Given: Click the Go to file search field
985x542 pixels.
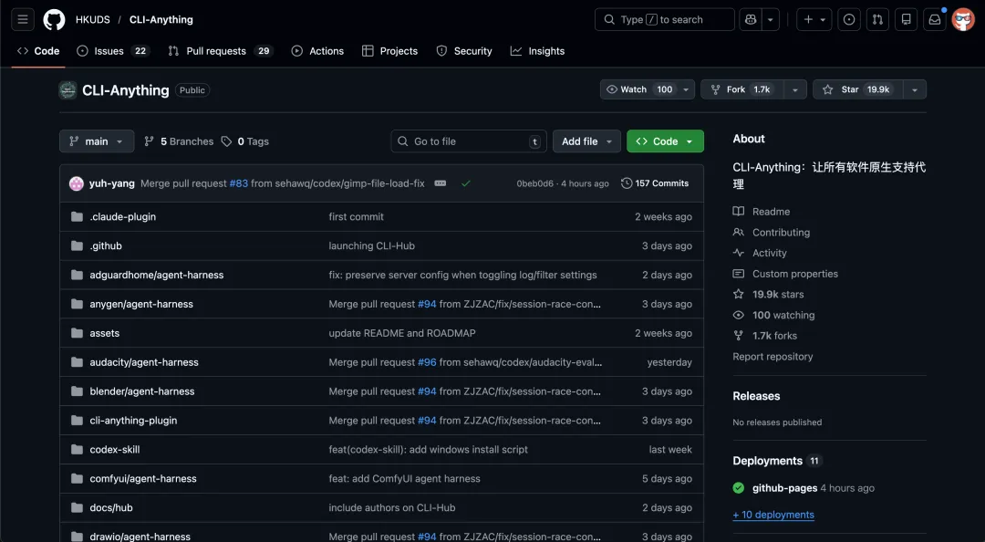Looking at the screenshot, I should (x=469, y=141).
